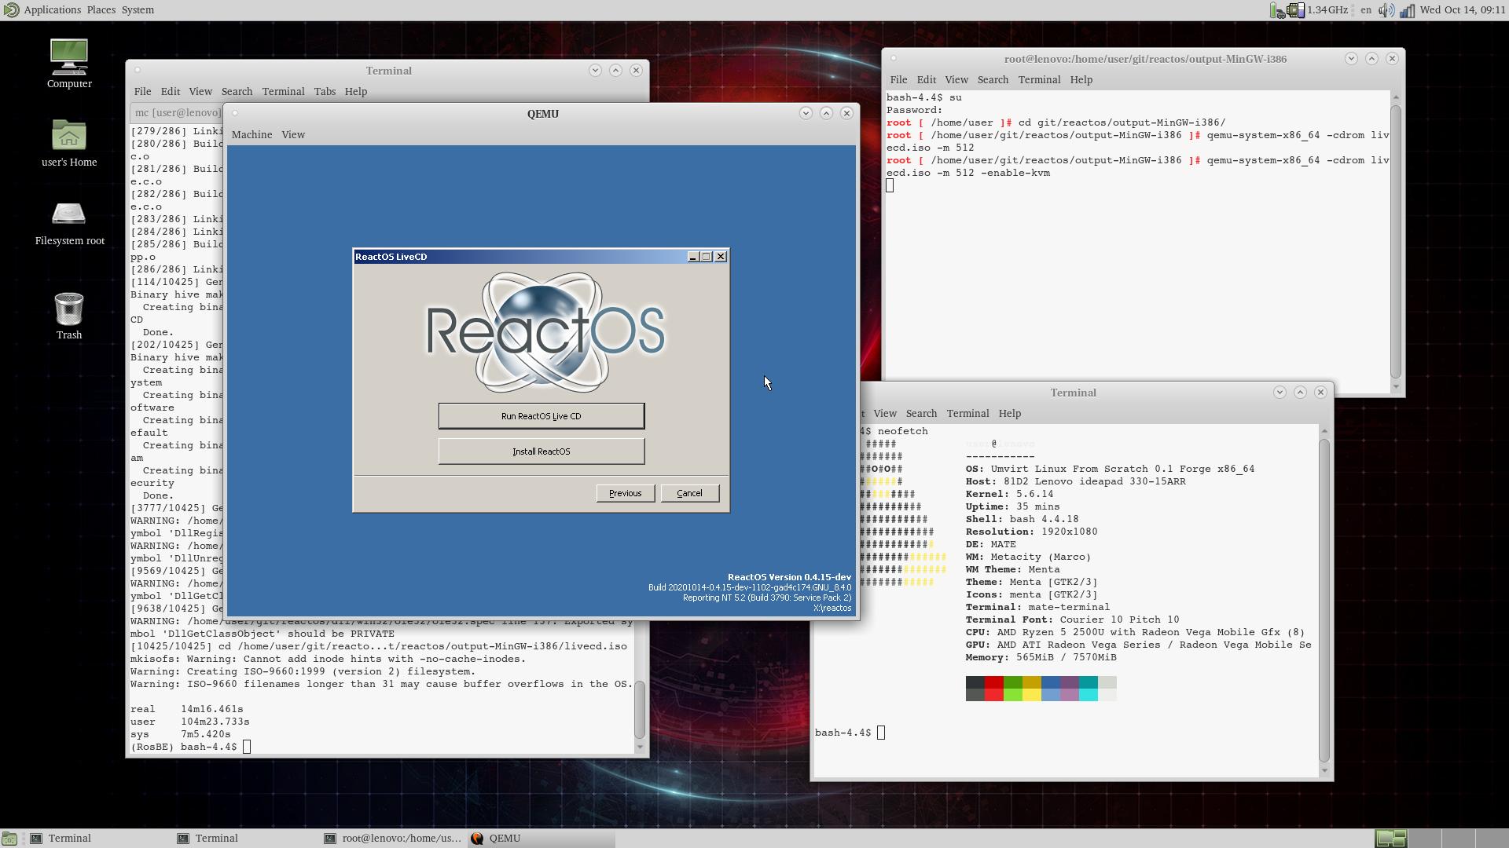This screenshot has width=1509, height=848.
Task: Click Previous in ReactOS LiveCD dialog
Action: 625,493
